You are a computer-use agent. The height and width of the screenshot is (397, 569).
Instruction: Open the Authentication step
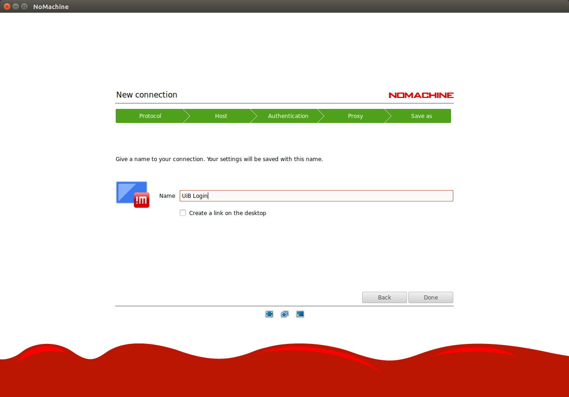tap(288, 116)
